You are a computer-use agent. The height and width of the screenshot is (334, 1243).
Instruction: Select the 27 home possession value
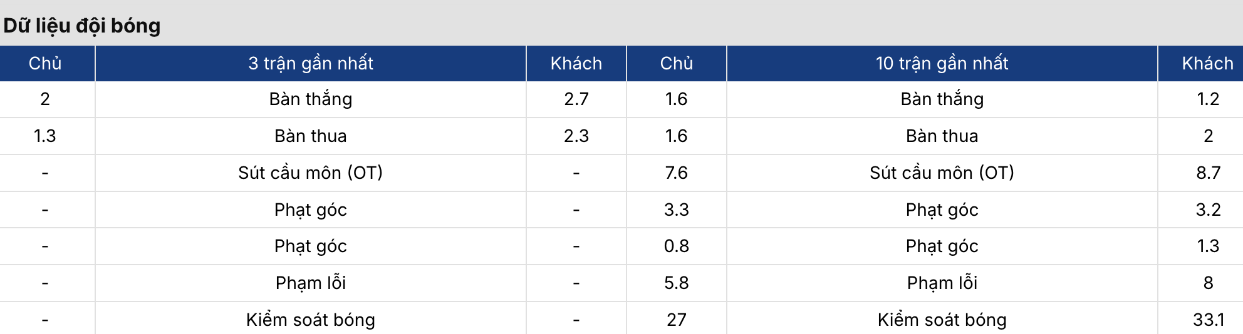(x=677, y=320)
